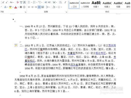Select the center alignment icon

(32, 7)
